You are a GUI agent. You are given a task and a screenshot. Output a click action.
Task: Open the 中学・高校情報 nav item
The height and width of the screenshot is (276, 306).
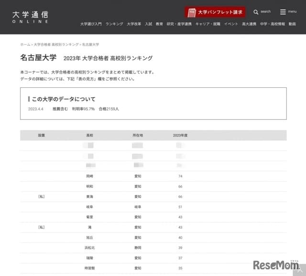pos(273,24)
